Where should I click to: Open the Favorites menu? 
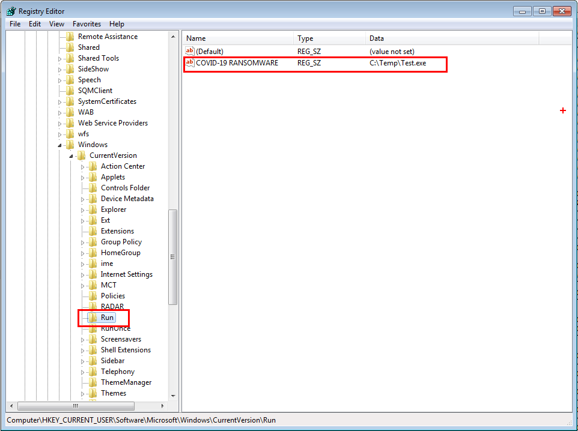tap(87, 24)
